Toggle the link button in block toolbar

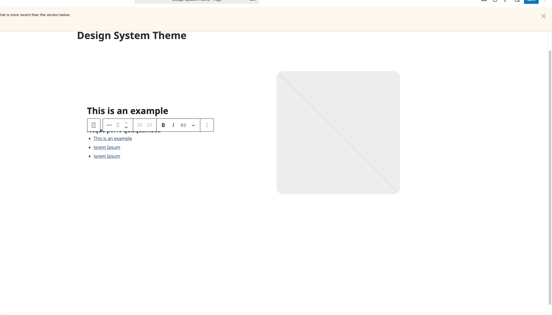(x=183, y=125)
